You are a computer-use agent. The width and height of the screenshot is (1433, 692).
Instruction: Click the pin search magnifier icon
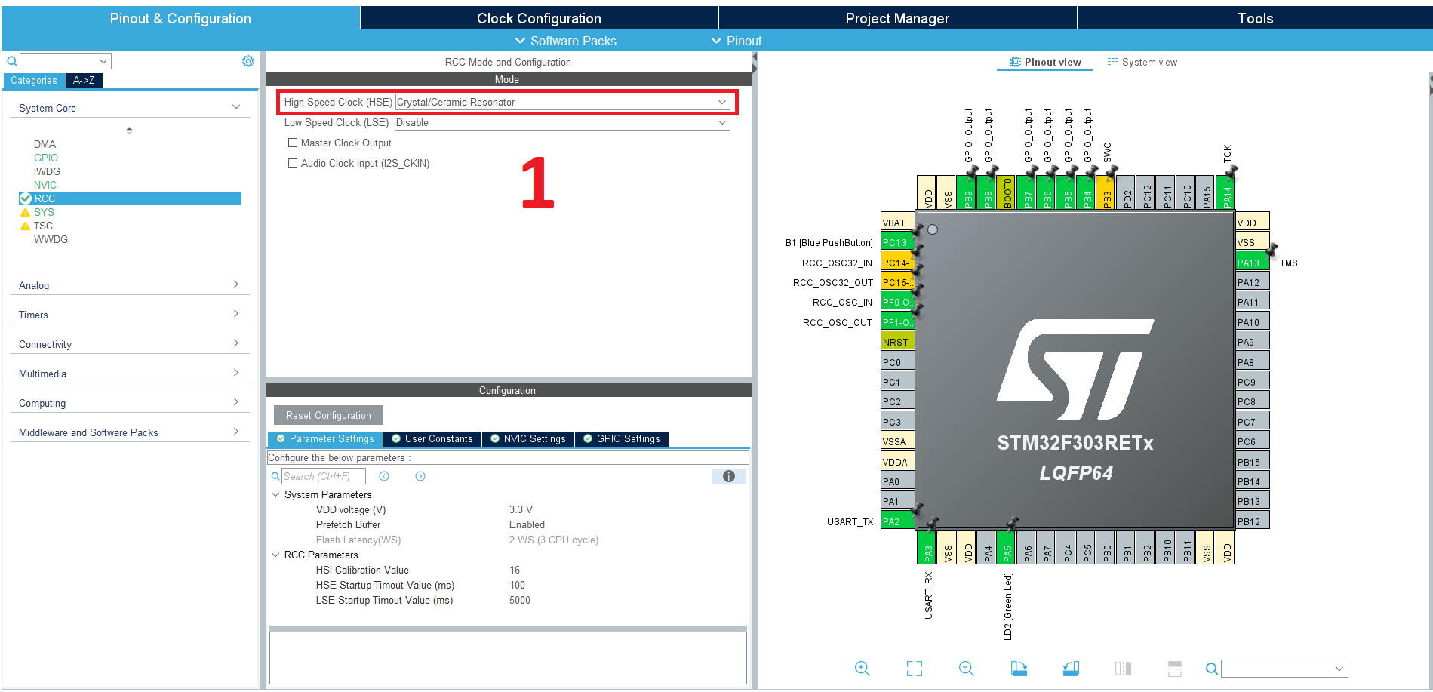(x=1211, y=669)
